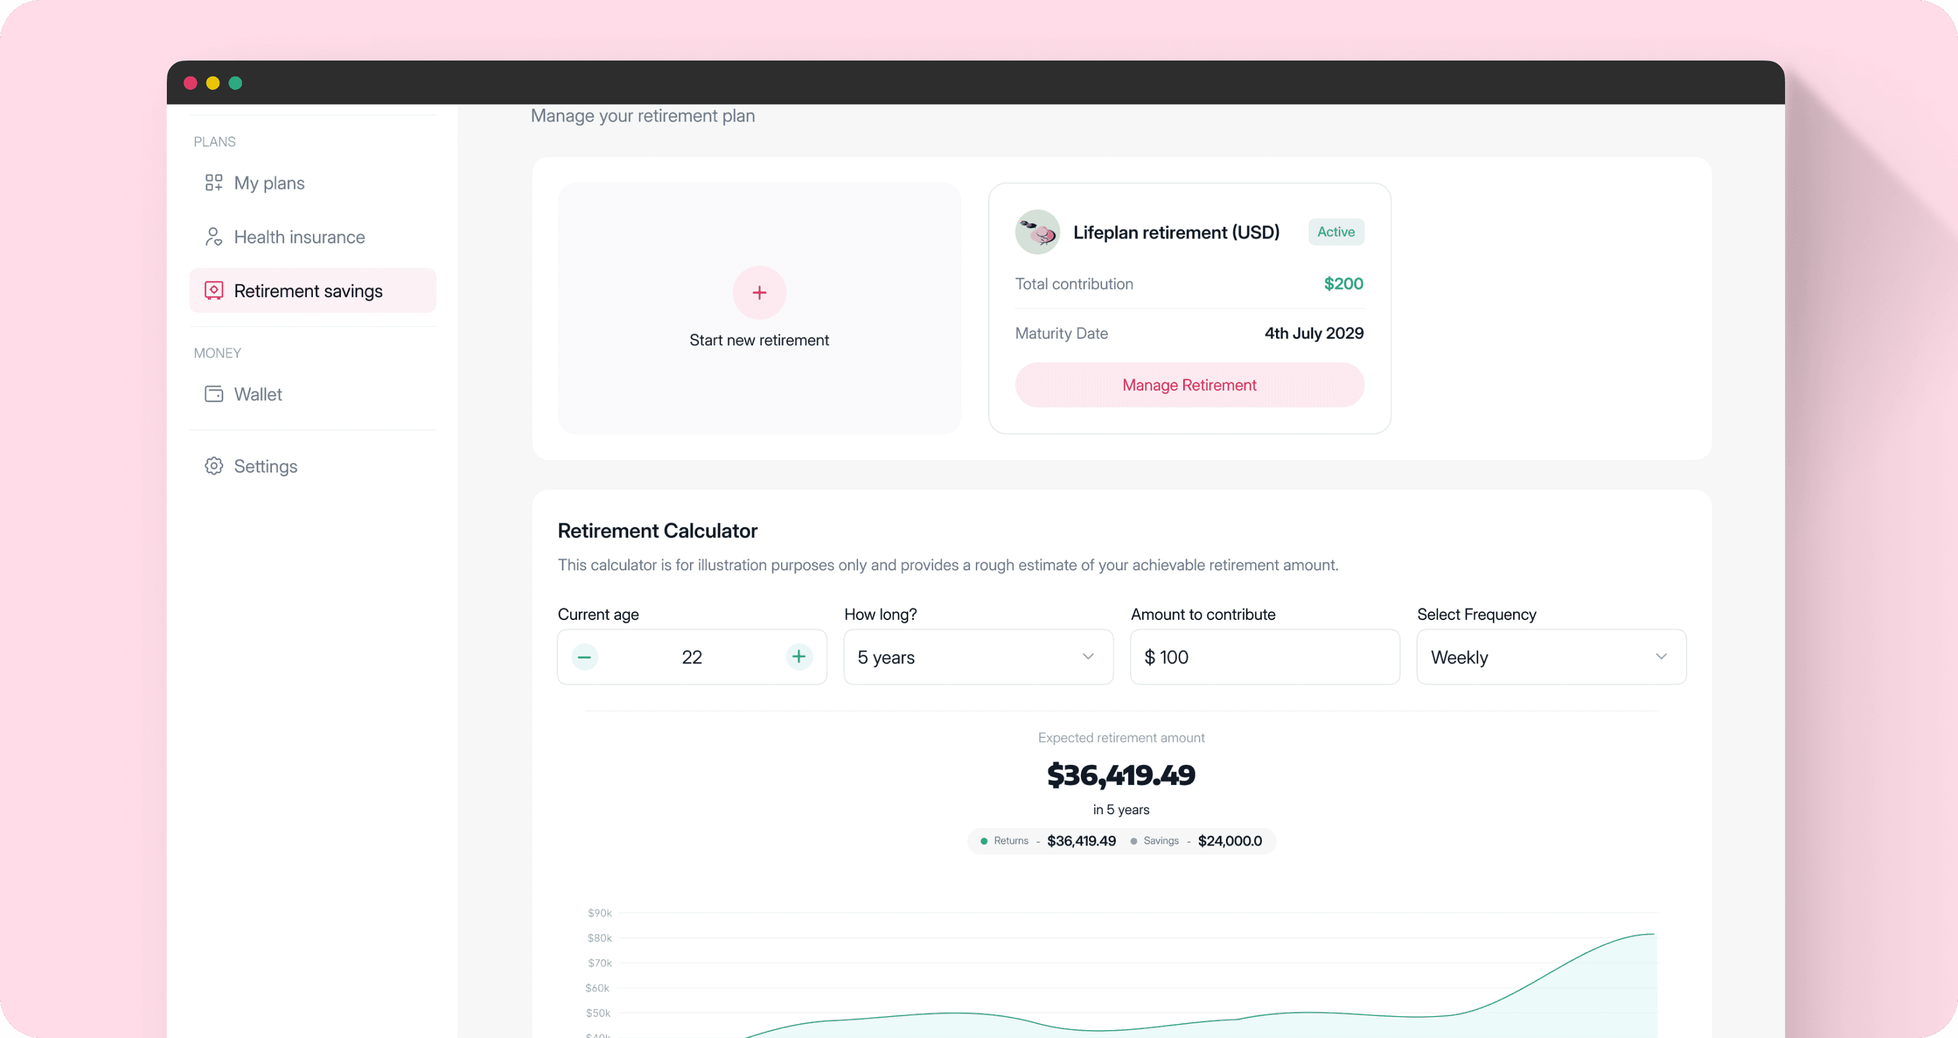Click the Amount to contribute input field
This screenshot has height=1038, width=1958.
(x=1265, y=657)
